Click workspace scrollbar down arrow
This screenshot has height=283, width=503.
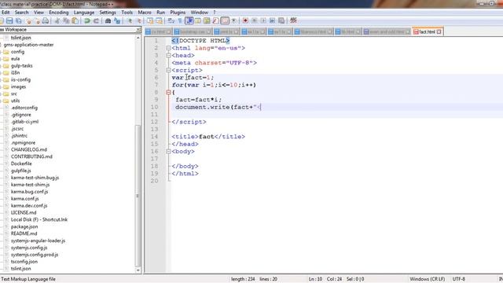click(x=138, y=270)
